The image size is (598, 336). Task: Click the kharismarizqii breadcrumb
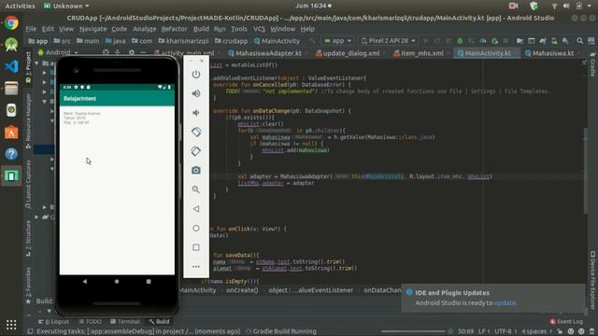(183, 41)
